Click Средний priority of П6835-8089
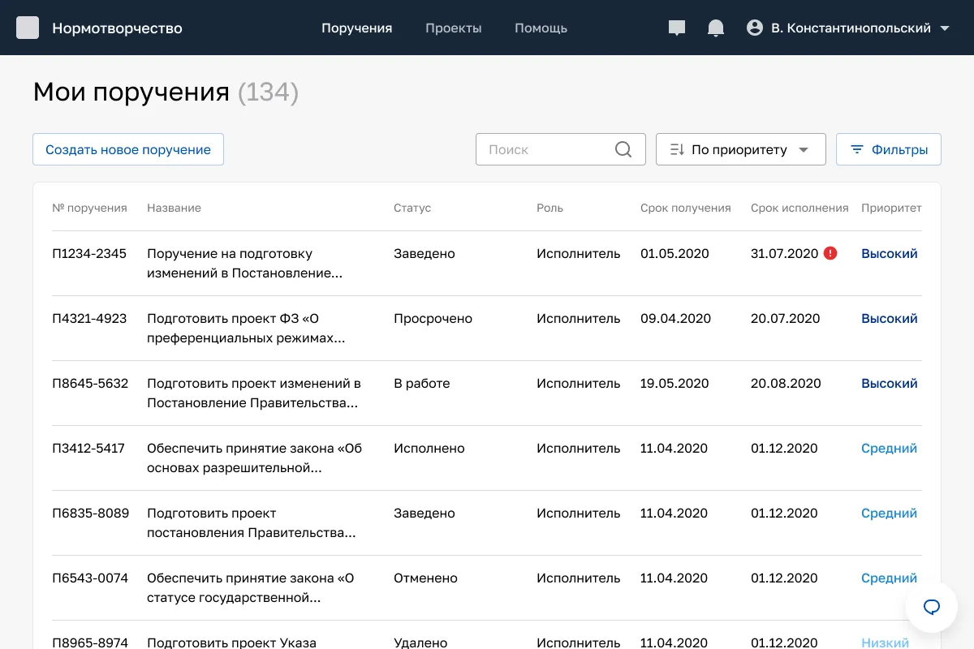 tap(889, 513)
